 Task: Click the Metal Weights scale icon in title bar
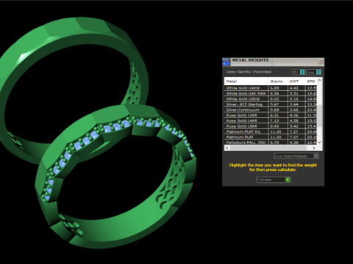click(x=227, y=62)
